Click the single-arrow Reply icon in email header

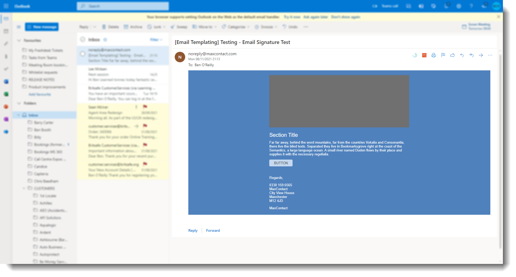(x=462, y=55)
